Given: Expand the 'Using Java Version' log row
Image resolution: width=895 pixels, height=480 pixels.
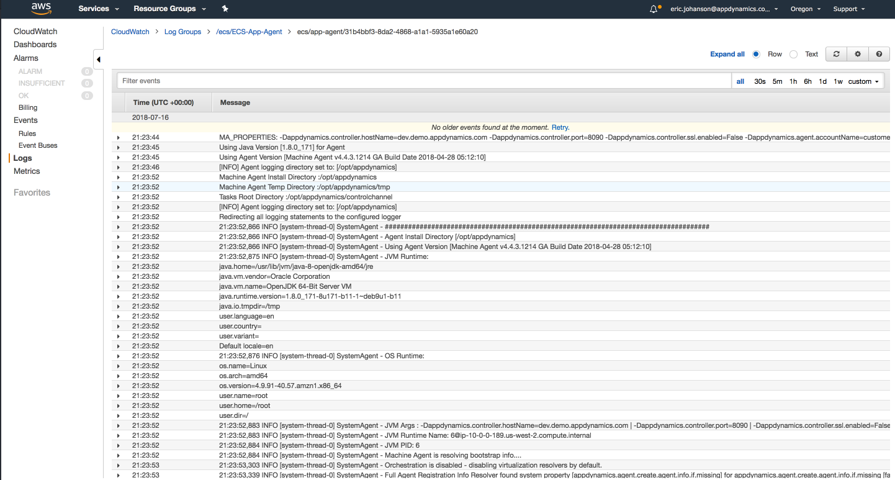Looking at the screenshot, I should [x=118, y=147].
